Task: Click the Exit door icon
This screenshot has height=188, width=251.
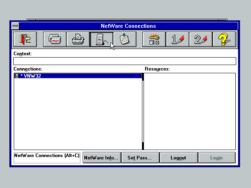Action: [25, 39]
